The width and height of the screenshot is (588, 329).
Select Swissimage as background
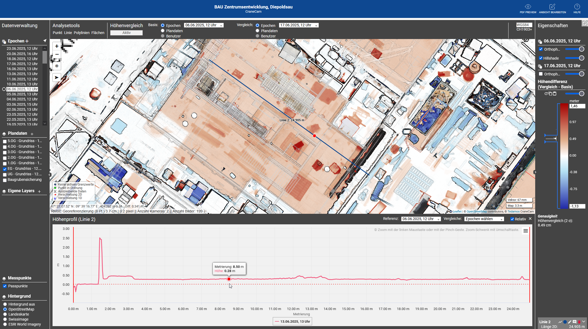[x=5, y=319]
